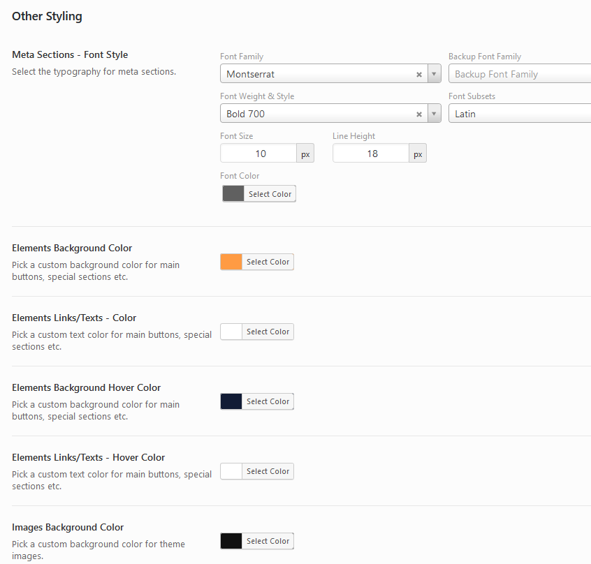This screenshot has width=591, height=564.
Task: Expand the Font Weight & Style dropdown
Action: pos(434,114)
